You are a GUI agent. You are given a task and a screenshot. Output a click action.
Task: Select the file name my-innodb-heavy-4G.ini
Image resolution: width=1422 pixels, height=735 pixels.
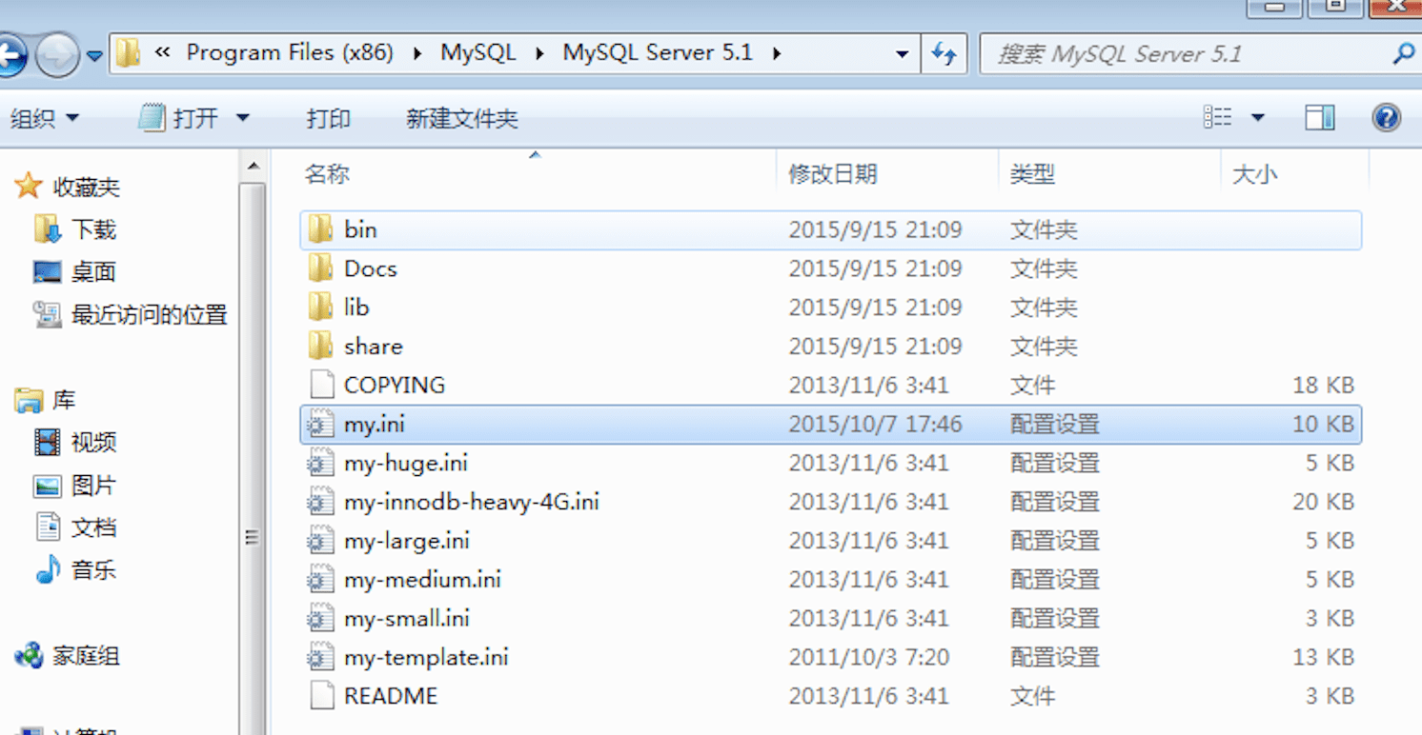472,502
